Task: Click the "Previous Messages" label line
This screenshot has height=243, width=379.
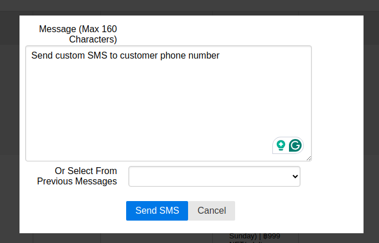Action: [x=77, y=182]
